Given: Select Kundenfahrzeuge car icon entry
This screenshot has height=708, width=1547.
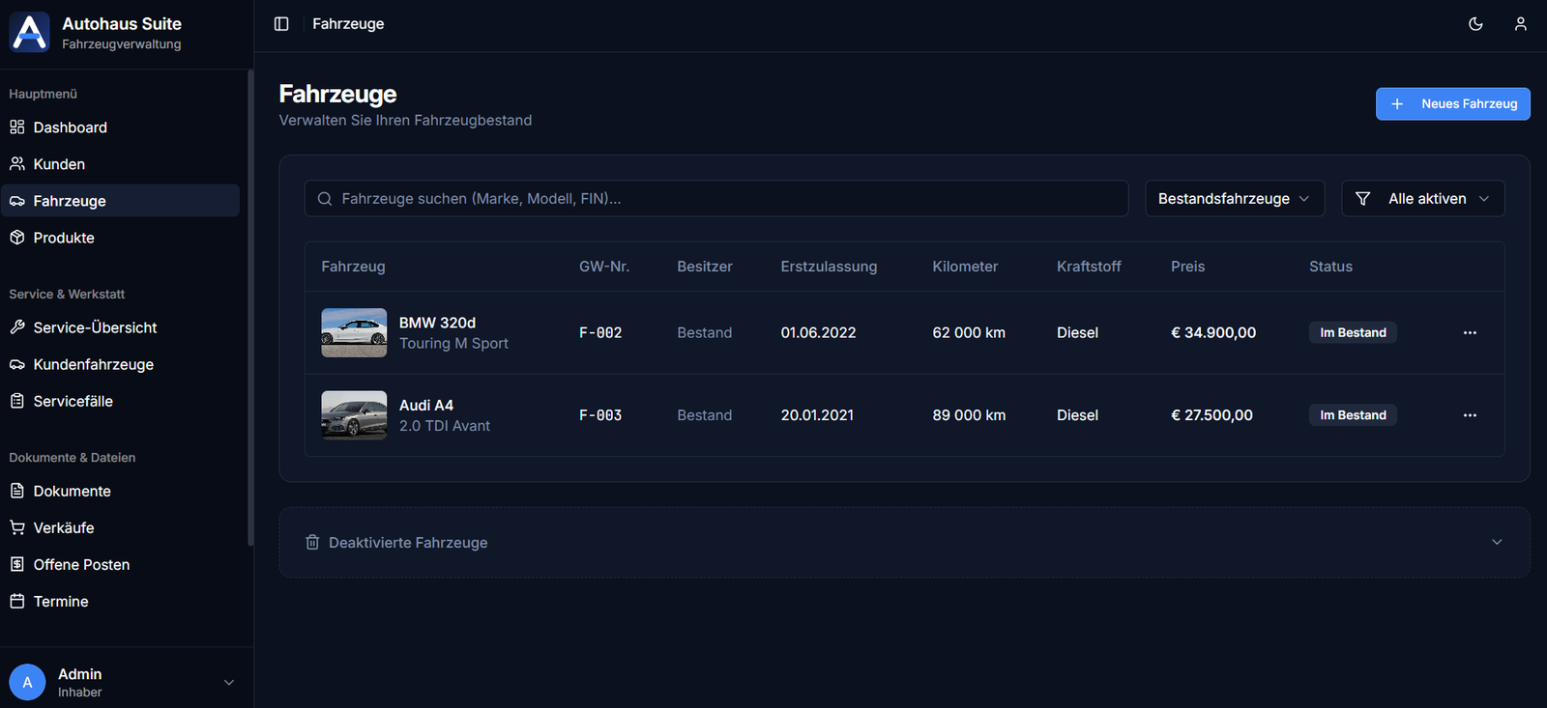Looking at the screenshot, I should (93, 364).
